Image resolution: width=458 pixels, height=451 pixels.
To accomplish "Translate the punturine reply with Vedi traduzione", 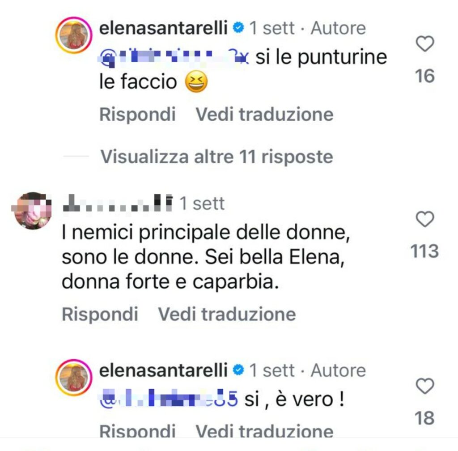I will 265,115.
